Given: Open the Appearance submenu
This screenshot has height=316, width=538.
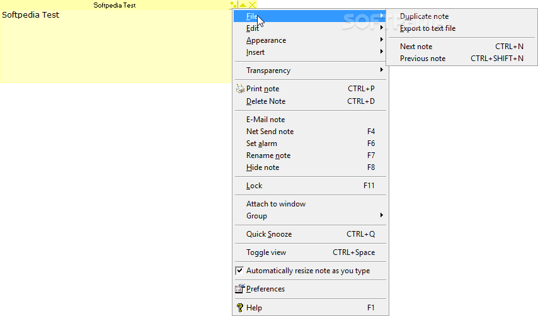Looking at the screenshot, I should coord(310,40).
